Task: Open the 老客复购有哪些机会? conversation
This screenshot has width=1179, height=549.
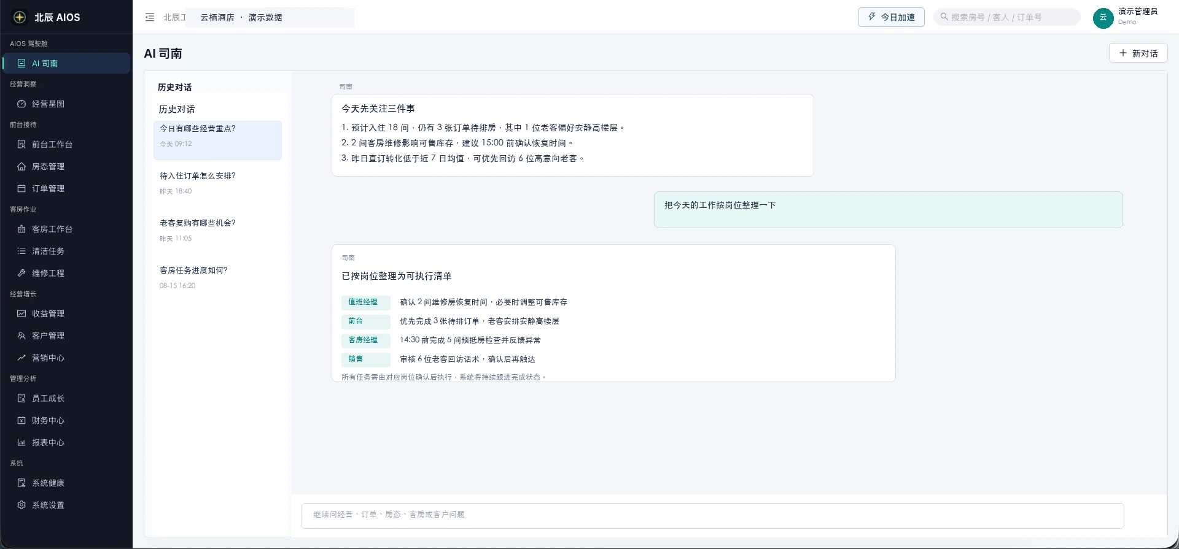Action: [x=217, y=230]
